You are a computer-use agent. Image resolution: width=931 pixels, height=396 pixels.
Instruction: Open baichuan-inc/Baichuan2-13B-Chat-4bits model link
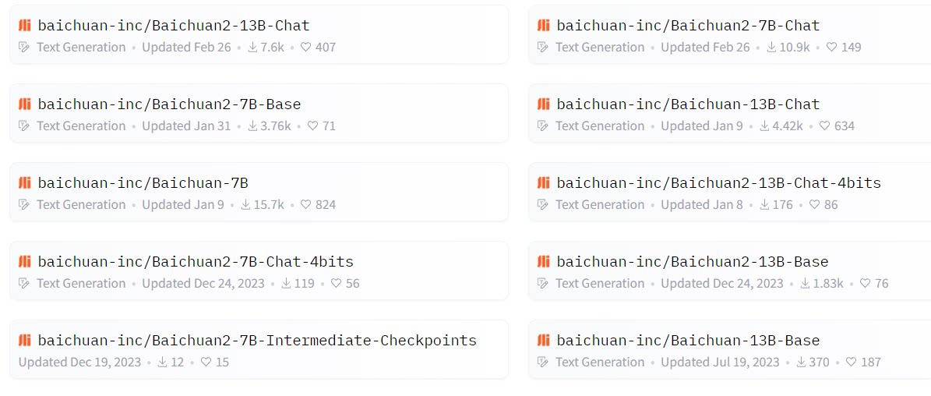pos(718,183)
